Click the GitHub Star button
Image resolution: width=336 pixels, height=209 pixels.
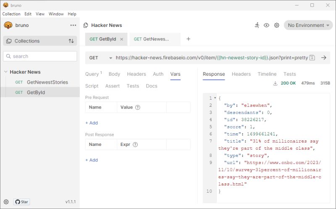click(x=22, y=202)
